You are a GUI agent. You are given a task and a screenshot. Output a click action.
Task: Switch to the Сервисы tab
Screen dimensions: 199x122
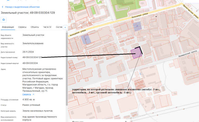pos(22,27)
